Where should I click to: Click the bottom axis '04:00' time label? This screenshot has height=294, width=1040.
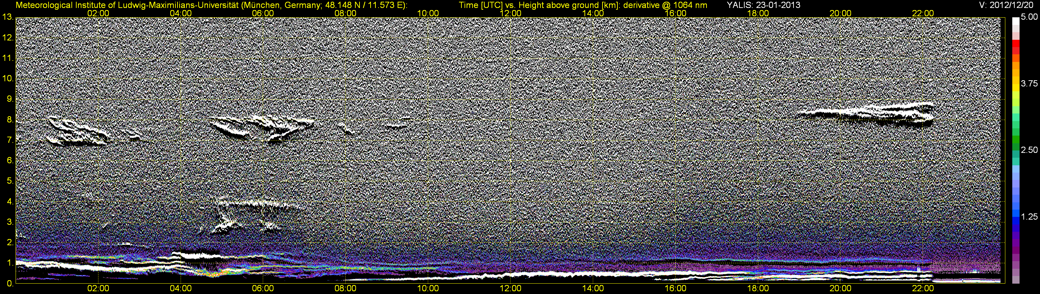(181, 289)
